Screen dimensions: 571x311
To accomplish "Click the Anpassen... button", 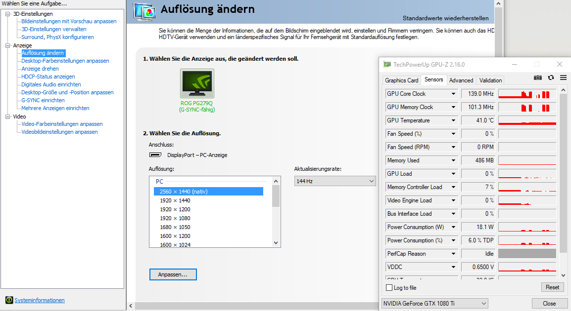I will coord(173,274).
